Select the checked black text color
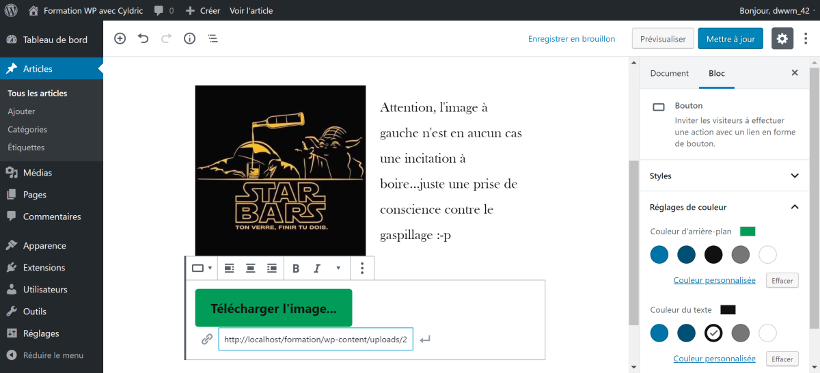 point(713,333)
